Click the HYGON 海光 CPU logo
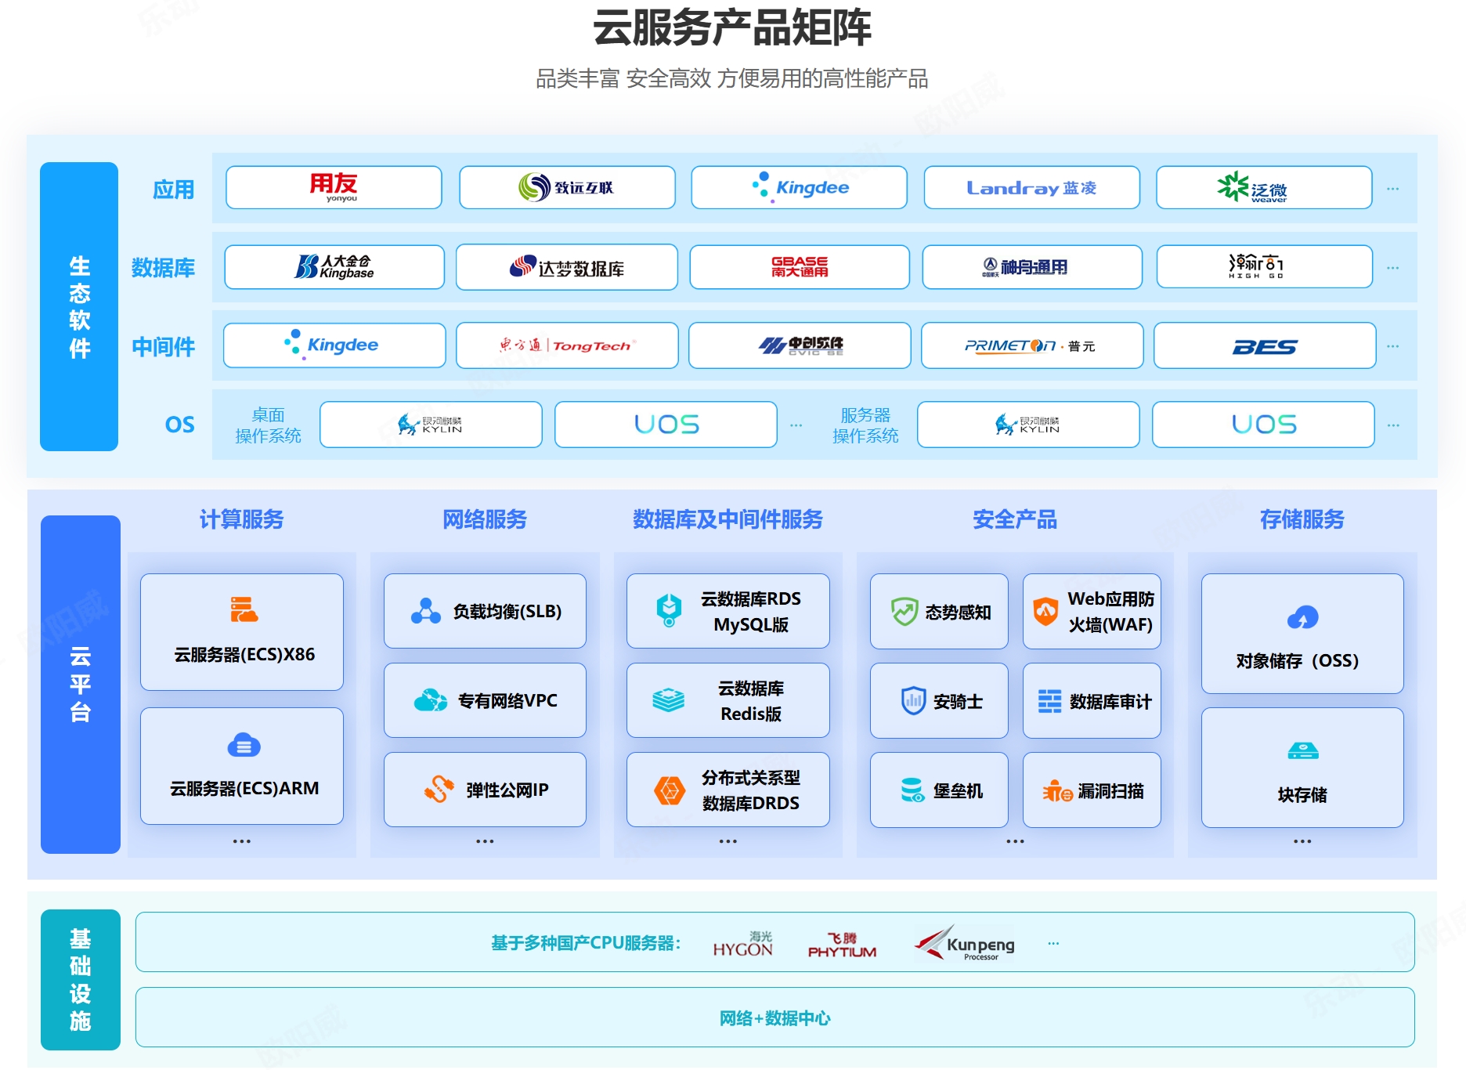 click(x=742, y=944)
